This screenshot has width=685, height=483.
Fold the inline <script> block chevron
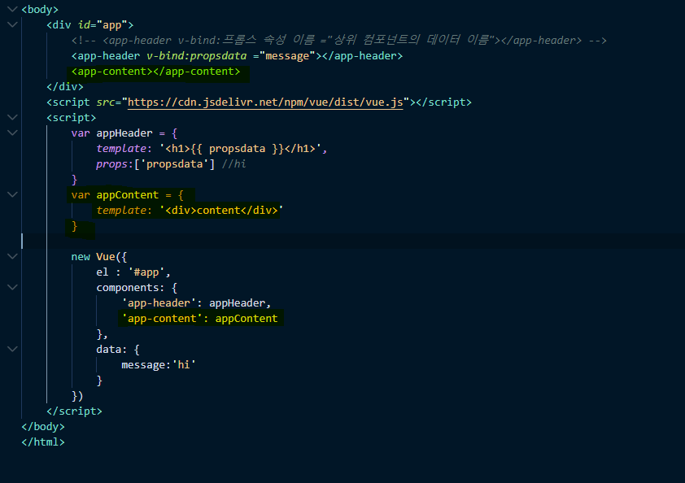click(12, 117)
